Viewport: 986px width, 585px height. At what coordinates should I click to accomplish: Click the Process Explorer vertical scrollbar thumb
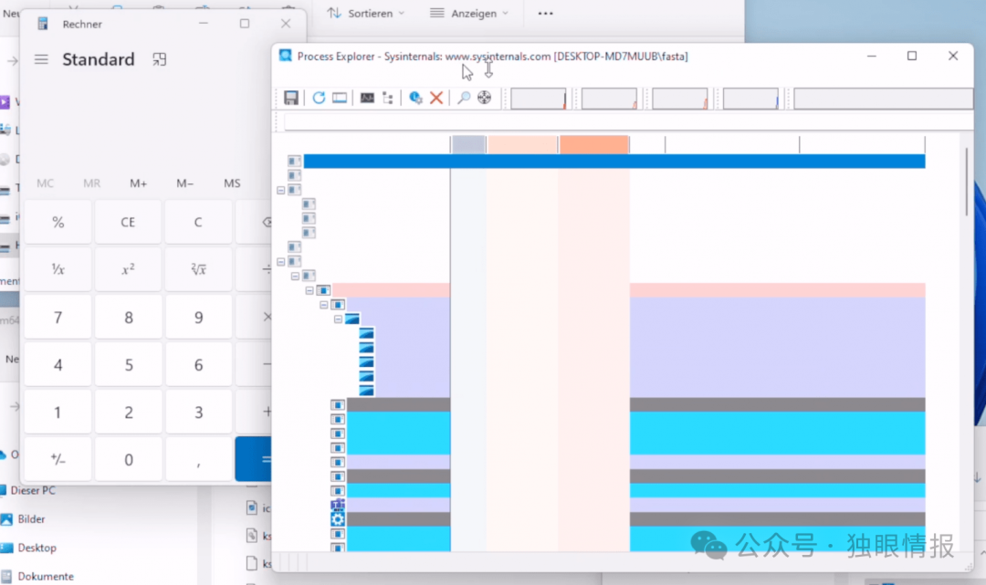tap(967, 183)
